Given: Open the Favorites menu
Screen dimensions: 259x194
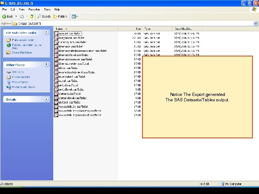Looking at the screenshot, I should (x=34, y=9).
